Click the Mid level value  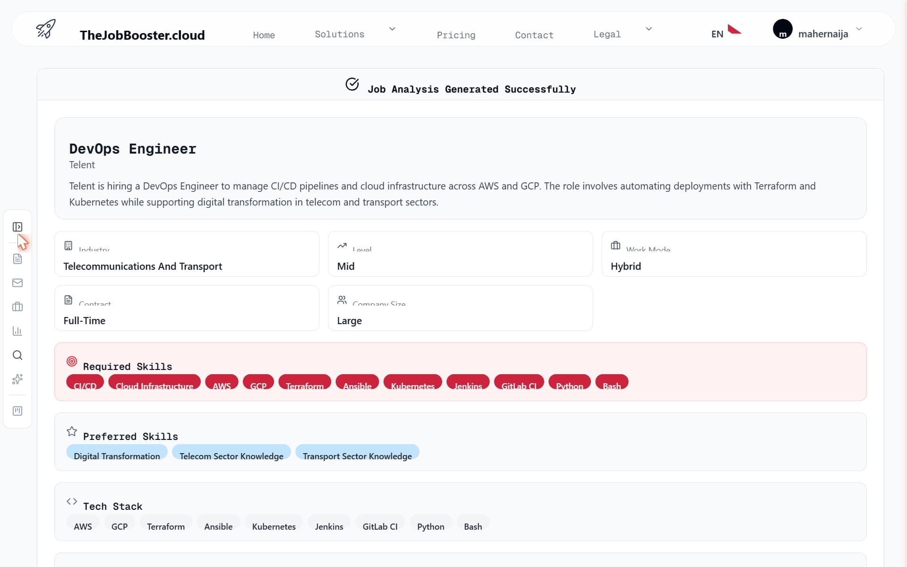click(346, 266)
